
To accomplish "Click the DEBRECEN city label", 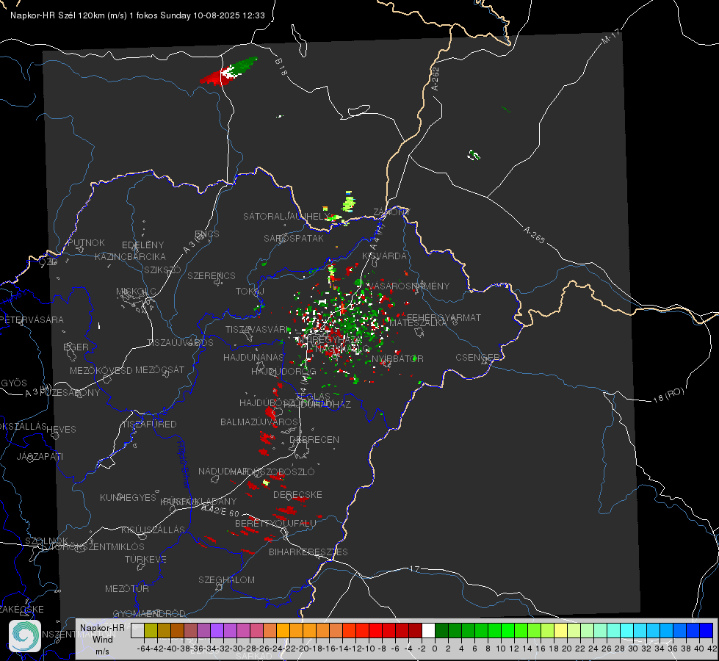I will pos(314,439).
